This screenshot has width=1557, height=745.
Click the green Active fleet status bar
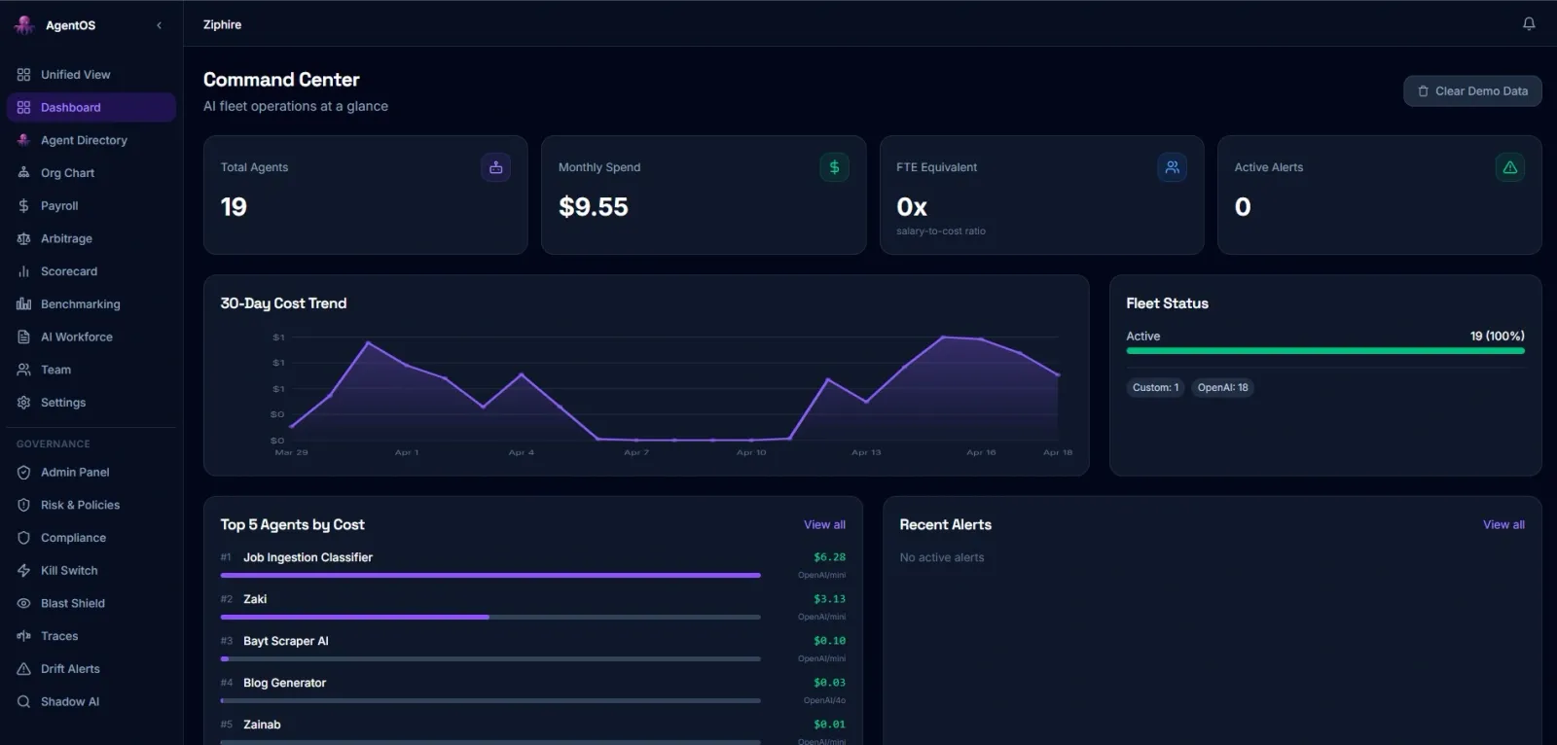[1324, 350]
